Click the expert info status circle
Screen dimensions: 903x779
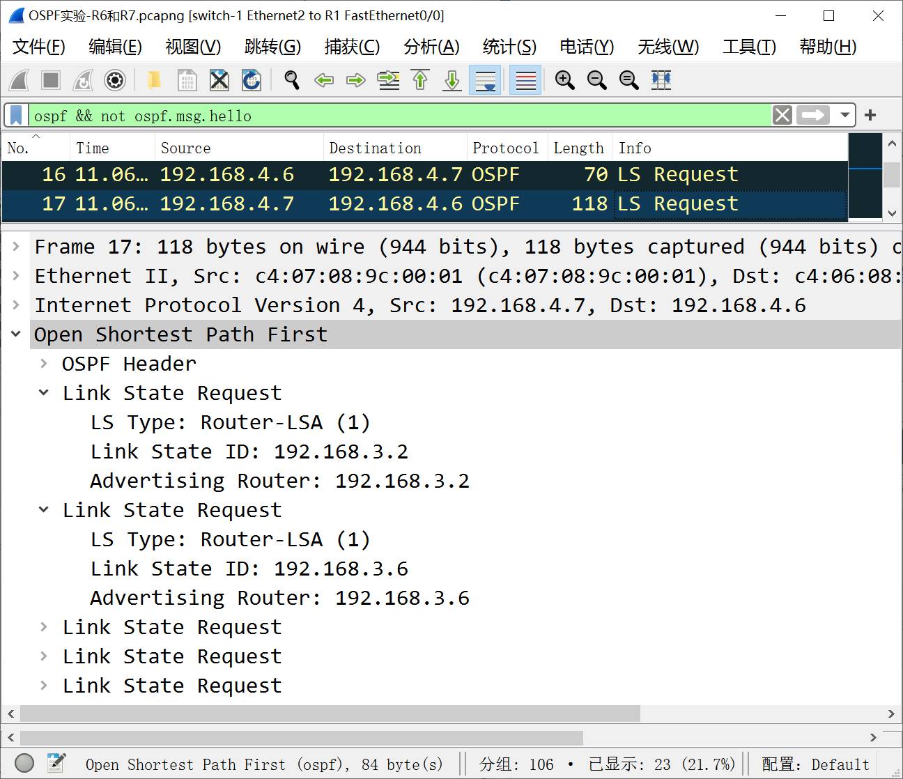click(x=24, y=764)
